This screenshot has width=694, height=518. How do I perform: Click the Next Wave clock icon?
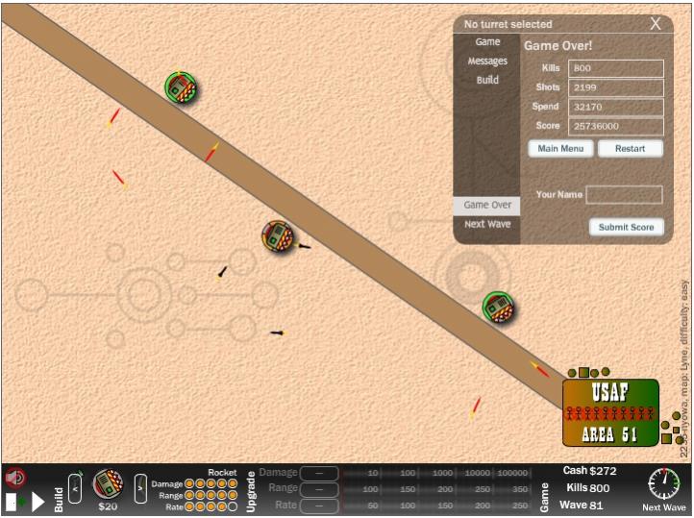click(x=664, y=483)
